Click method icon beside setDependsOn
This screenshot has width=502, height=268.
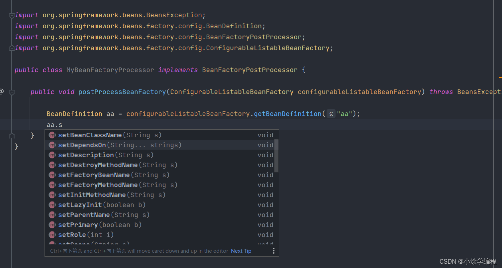[x=52, y=145]
